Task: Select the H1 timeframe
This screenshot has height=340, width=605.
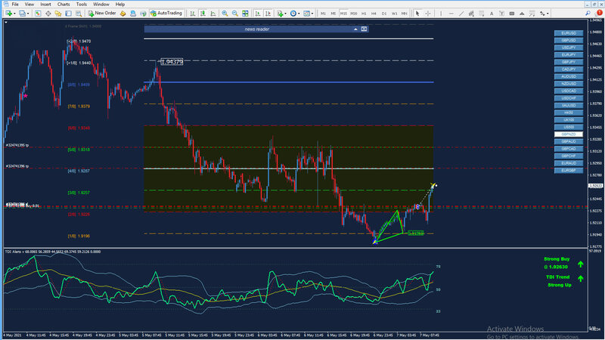Action: (x=364, y=14)
